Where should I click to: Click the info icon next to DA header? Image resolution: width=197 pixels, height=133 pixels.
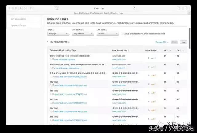[181, 50]
